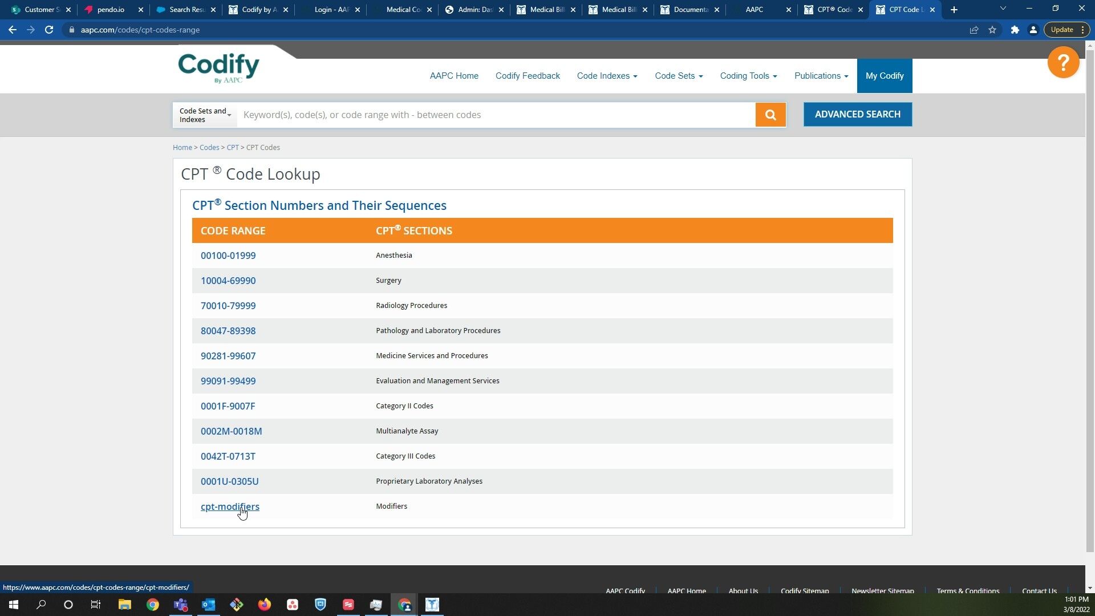Screen dimensions: 1095x616
Task: Open the Chrome profile avatar icon
Action: pyautogui.click(x=1033, y=30)
